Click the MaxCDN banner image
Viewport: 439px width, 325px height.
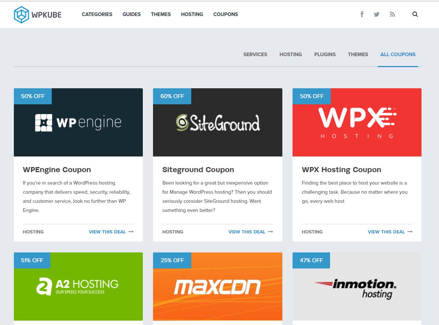[217, 287]
